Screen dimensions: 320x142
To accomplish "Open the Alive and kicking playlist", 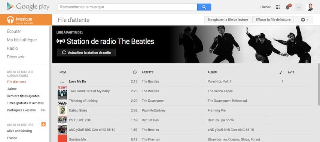I will coord(19,131).
